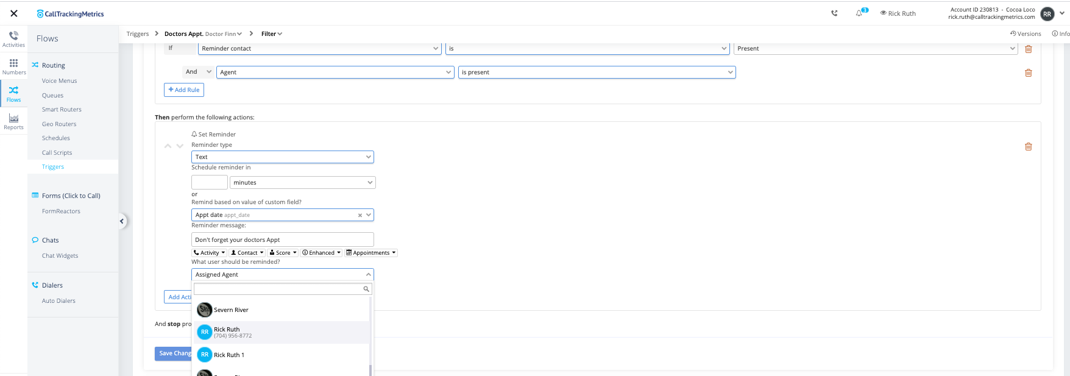
Task: Open the Activity variable menu
Action: [x=210, y=253]
